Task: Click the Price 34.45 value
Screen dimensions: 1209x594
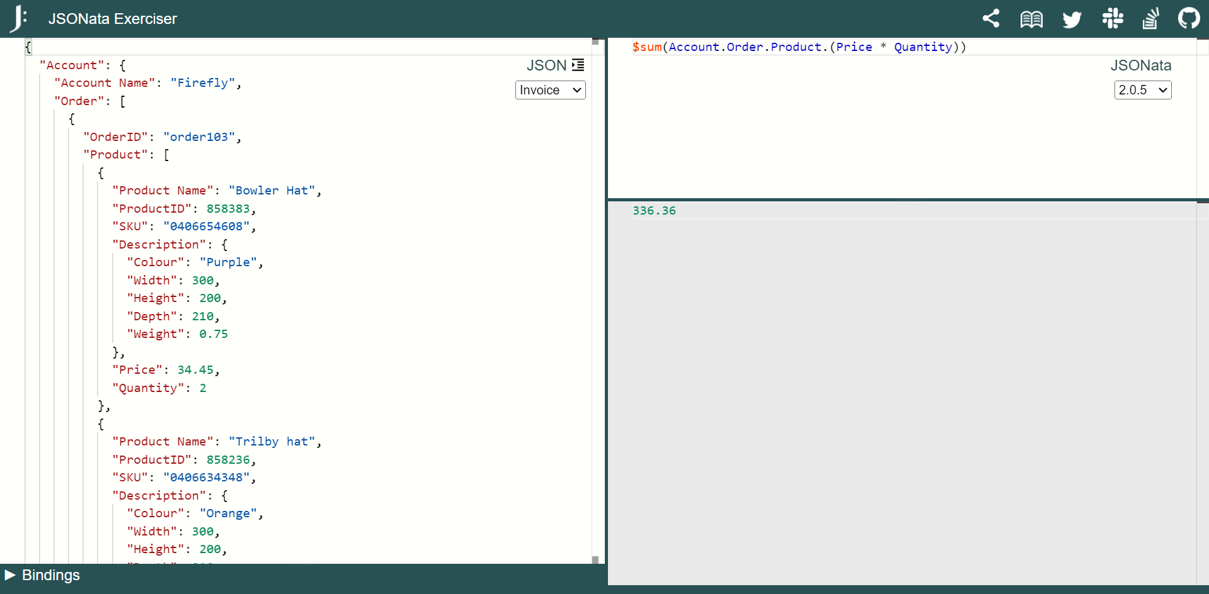Action: click(x=195, y=370)
